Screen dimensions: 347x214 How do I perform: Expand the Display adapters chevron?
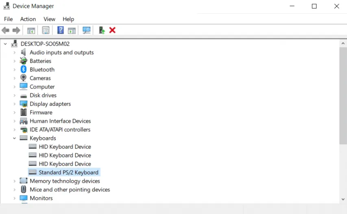coord(14,104)
